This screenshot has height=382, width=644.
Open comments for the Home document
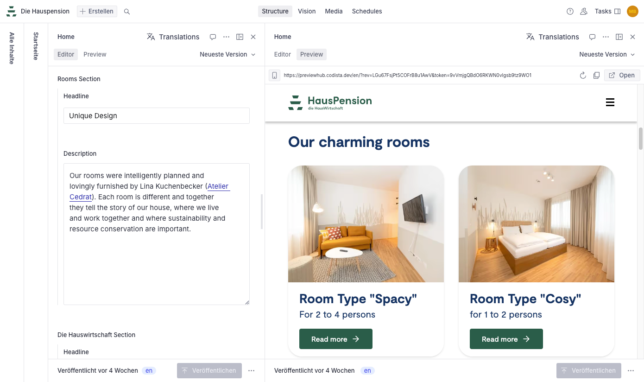coord(213,37)
